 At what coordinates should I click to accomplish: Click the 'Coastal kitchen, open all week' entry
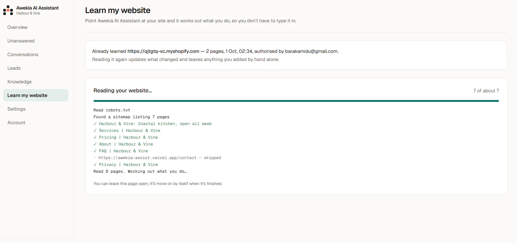153,124
